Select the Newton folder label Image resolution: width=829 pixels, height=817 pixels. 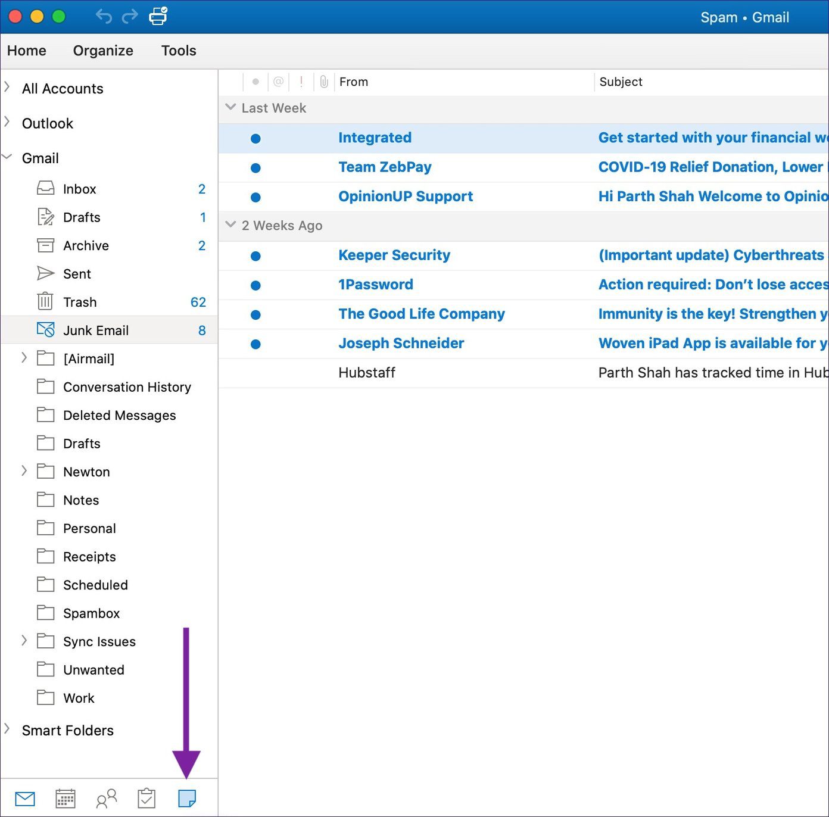coord(86,472)
